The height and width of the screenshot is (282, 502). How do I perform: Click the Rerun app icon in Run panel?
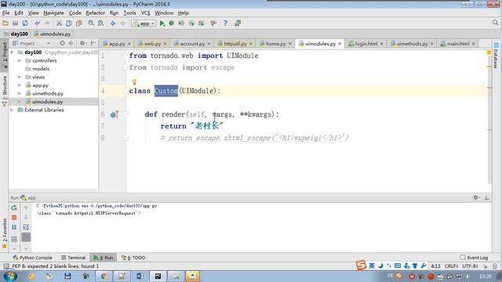click(x=14, y=208)
